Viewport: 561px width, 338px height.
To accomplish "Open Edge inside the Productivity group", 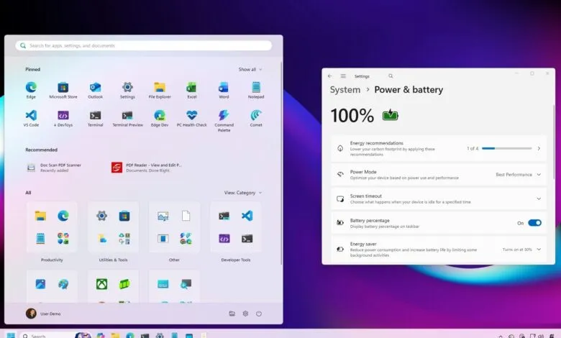I will (x=63, y=216).
